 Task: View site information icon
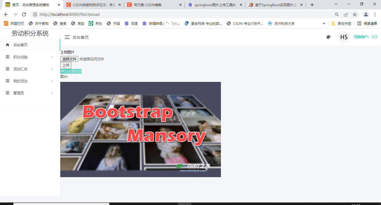(35, 14)
